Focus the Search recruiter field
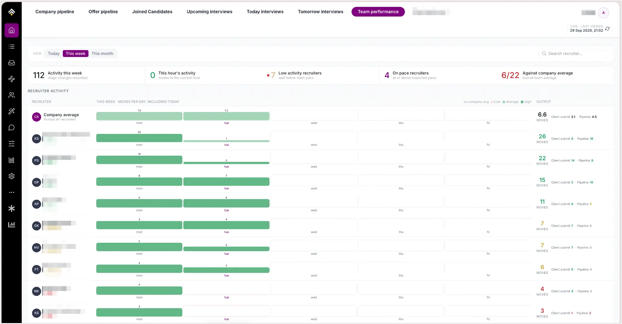The image size is (622, 324). (574, 53)
